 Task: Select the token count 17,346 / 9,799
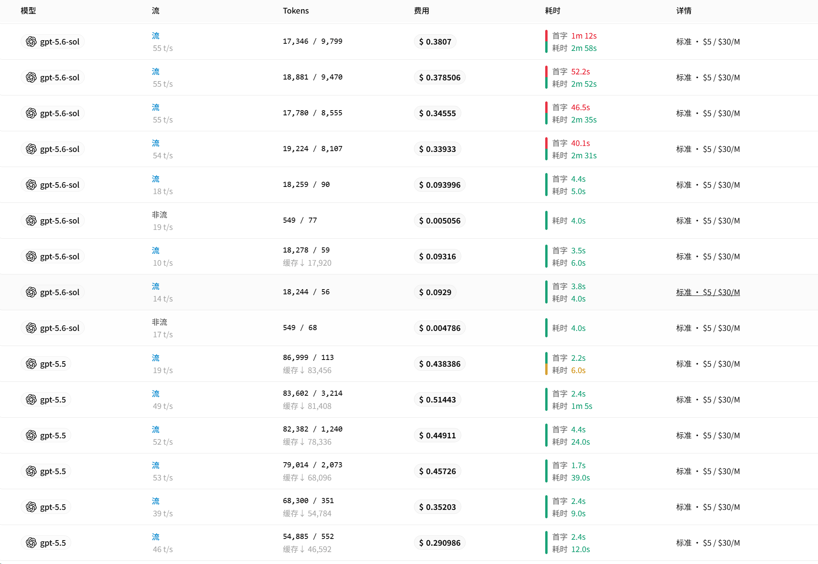[x=313, y=41]
